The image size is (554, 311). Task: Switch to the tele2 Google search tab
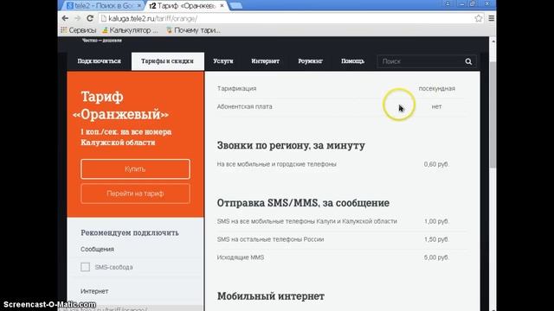102,6
